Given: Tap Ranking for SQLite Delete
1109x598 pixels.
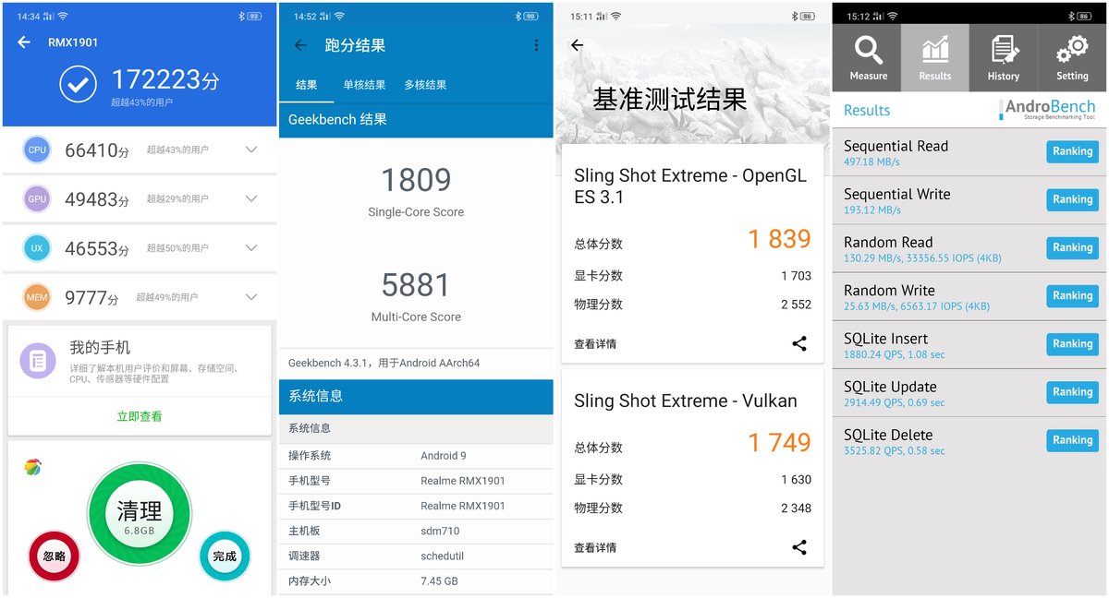Looking at the screenshot, I should (1072, 440).
